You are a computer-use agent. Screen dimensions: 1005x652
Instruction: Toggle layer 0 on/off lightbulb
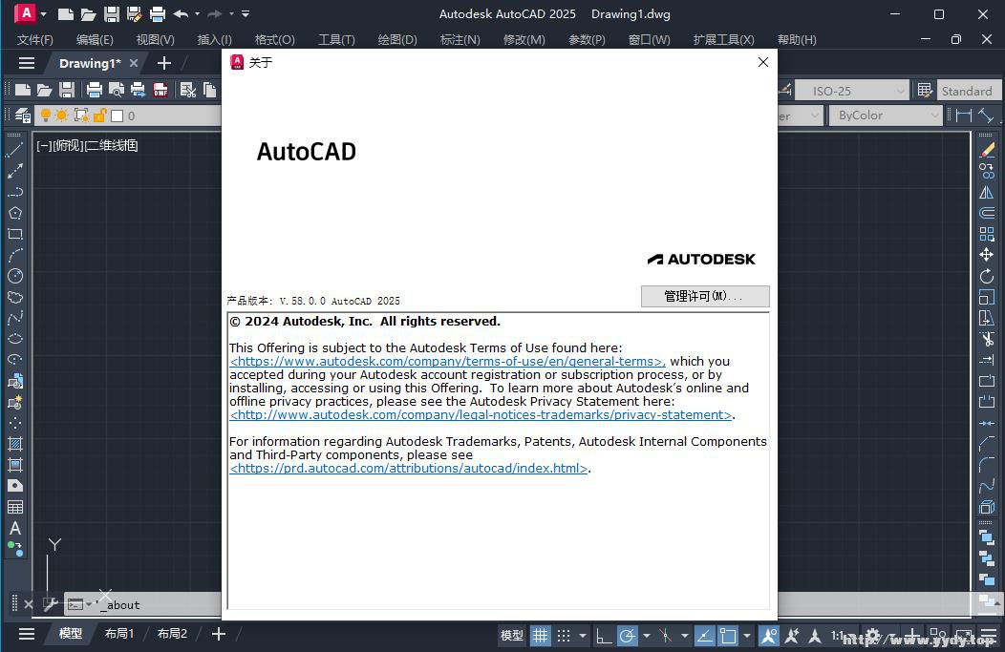pyautogui.click(x=46, y=116)
